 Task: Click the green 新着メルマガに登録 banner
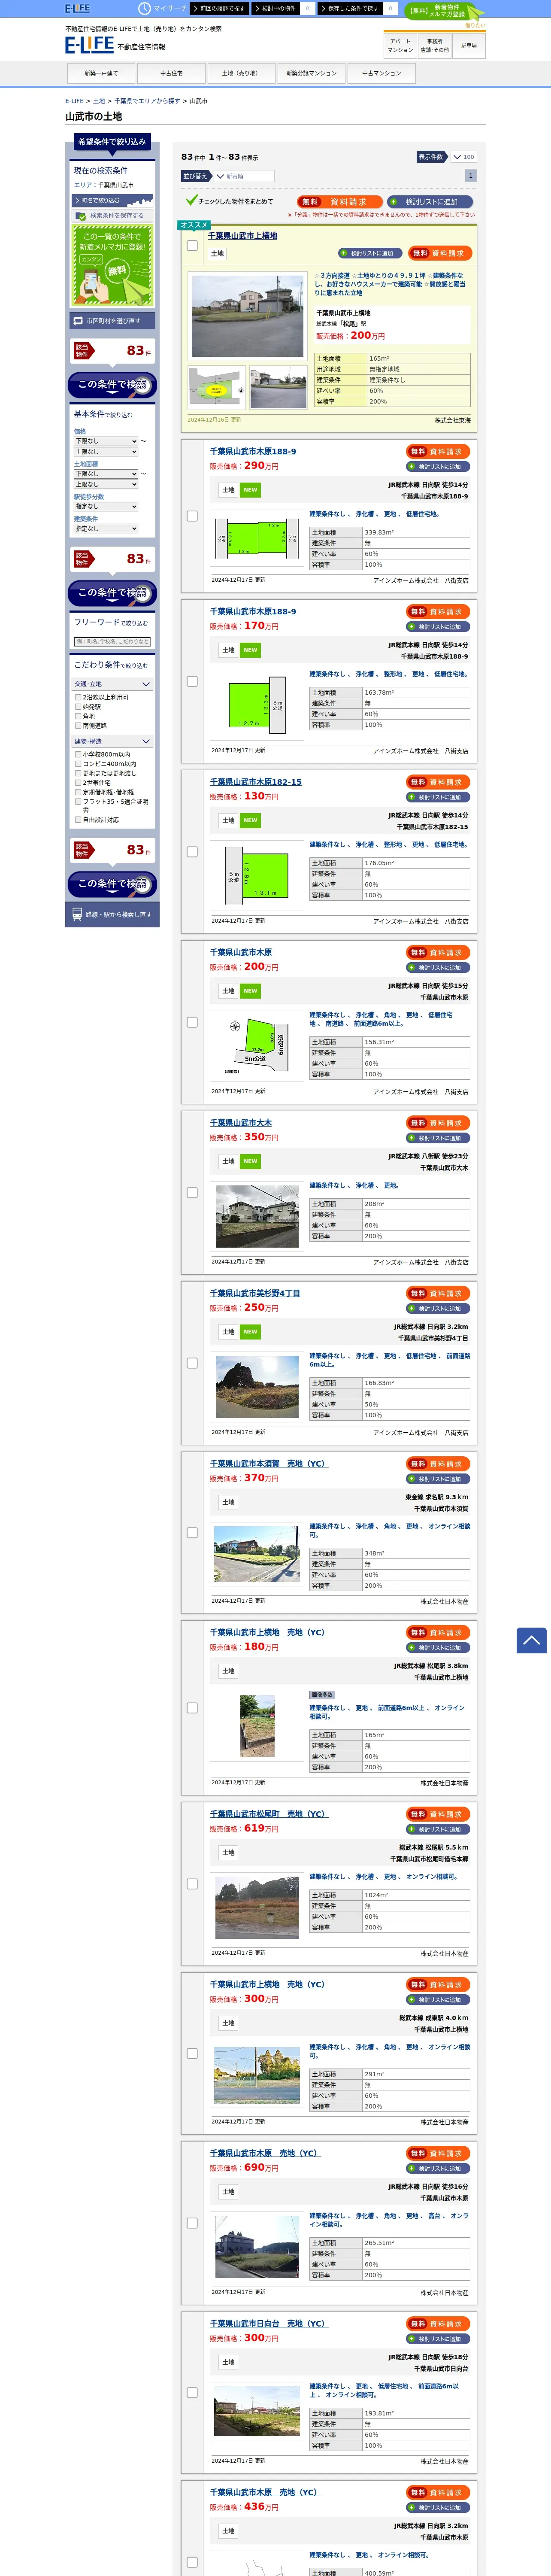112,265
